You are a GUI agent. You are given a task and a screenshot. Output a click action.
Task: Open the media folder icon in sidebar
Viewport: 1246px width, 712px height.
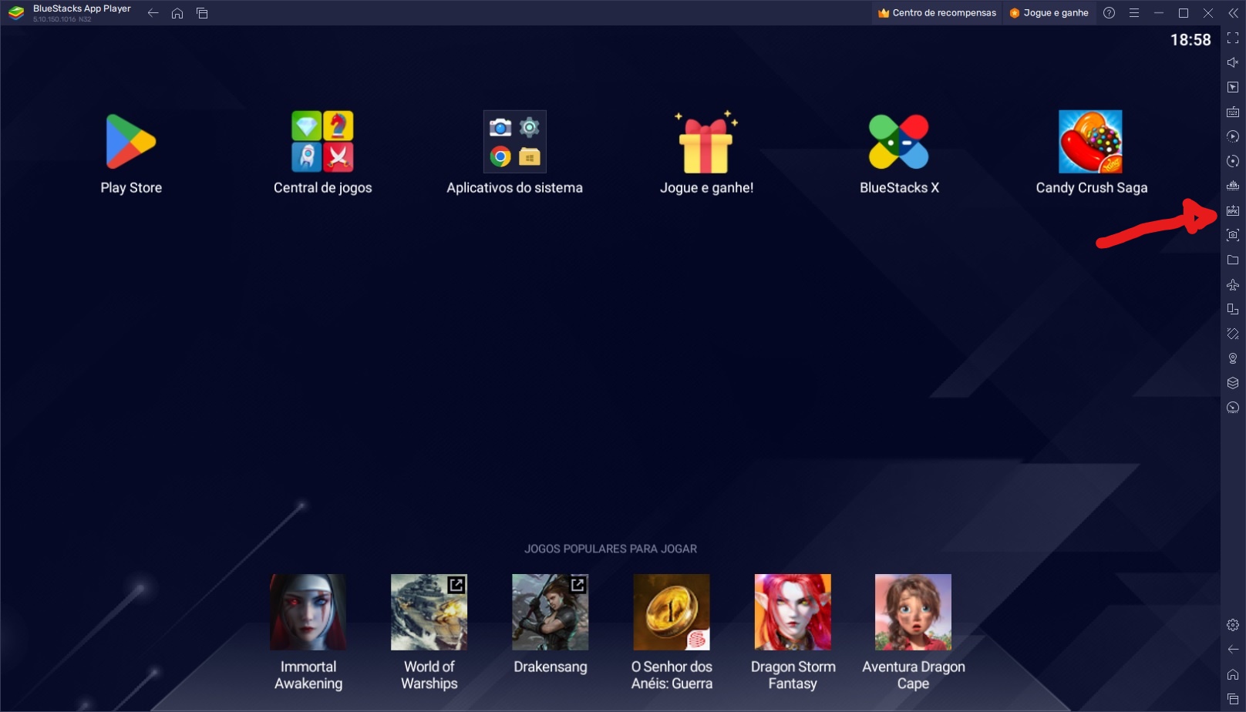tap(1233, 260)
